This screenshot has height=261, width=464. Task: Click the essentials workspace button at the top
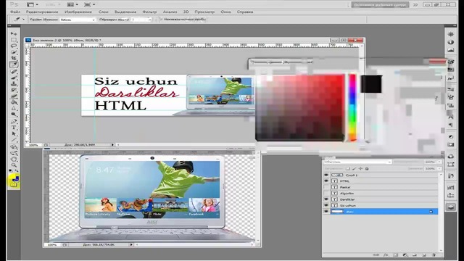point(380,5)
